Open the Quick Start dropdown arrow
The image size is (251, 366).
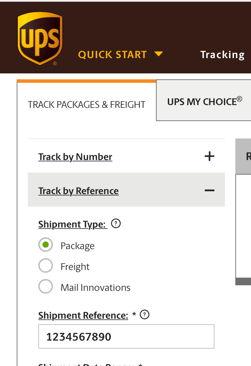pos(158,54)
